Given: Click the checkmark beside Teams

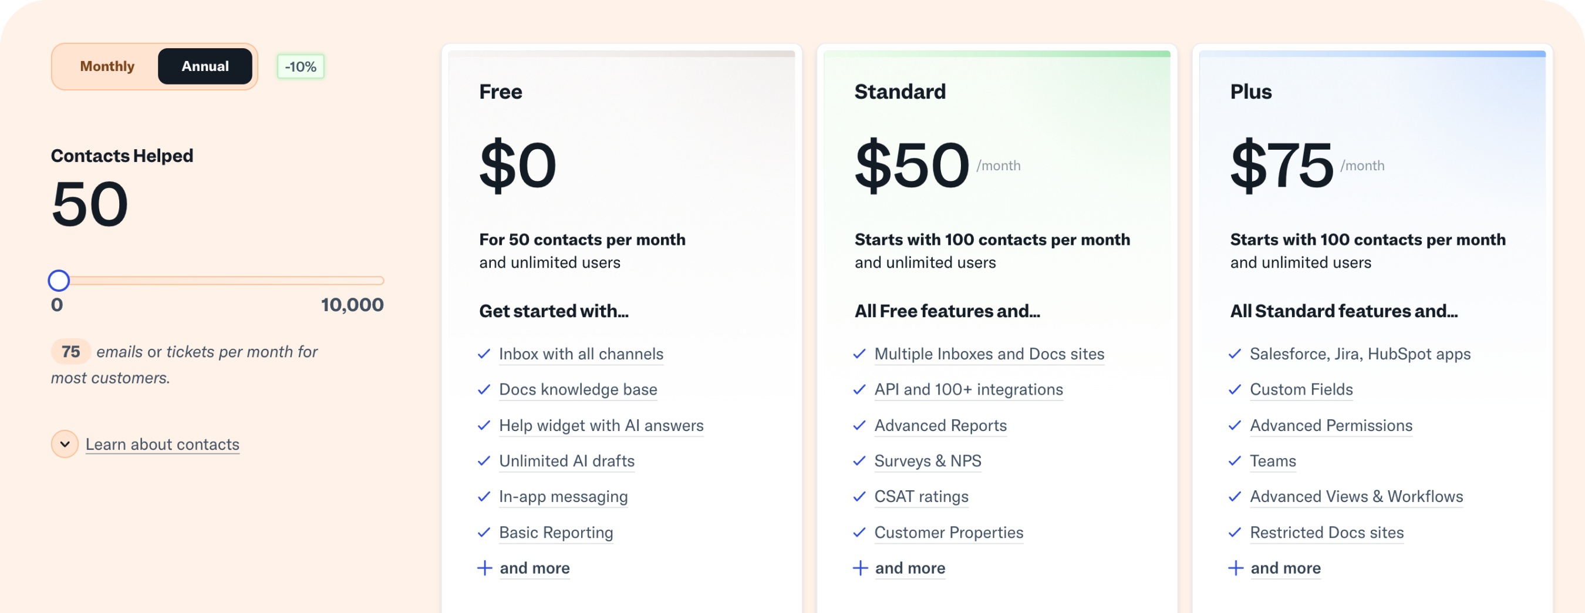Looking at the screenshot, I should (x=1235, y=460).
